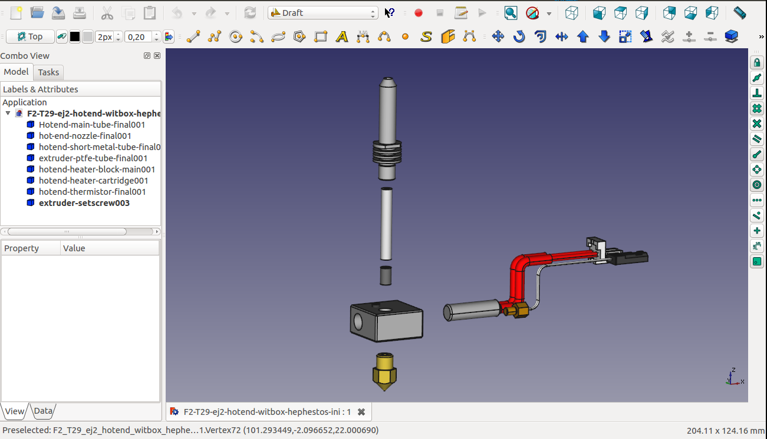767x439 pixels.
Task: Click the Draft Rotate tool
Action: click(x=519, y=37)
